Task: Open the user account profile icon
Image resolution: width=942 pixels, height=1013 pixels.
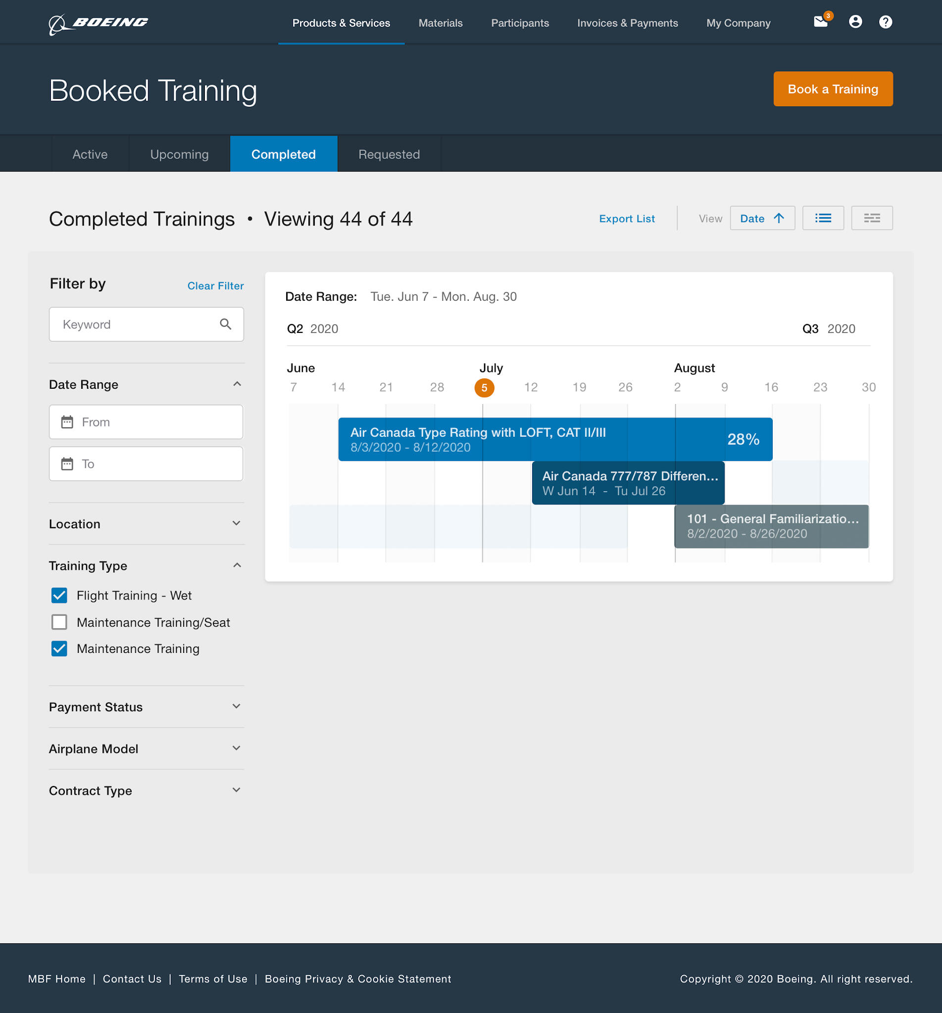Action: (x=855, y=22)
